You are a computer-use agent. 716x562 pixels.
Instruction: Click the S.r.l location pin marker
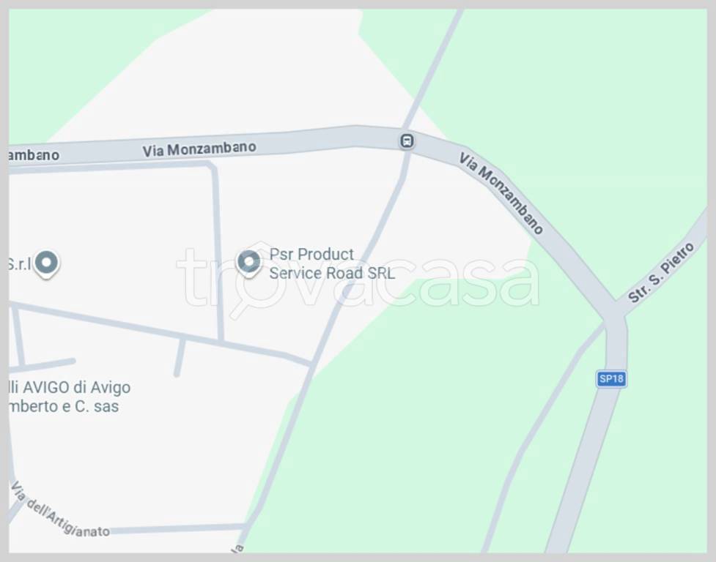tap(47, 264)
